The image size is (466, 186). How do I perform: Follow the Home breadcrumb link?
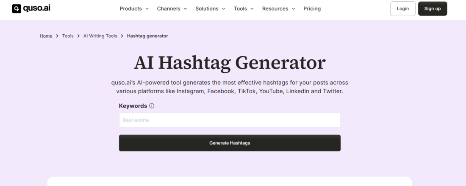[x=46, y=36]
